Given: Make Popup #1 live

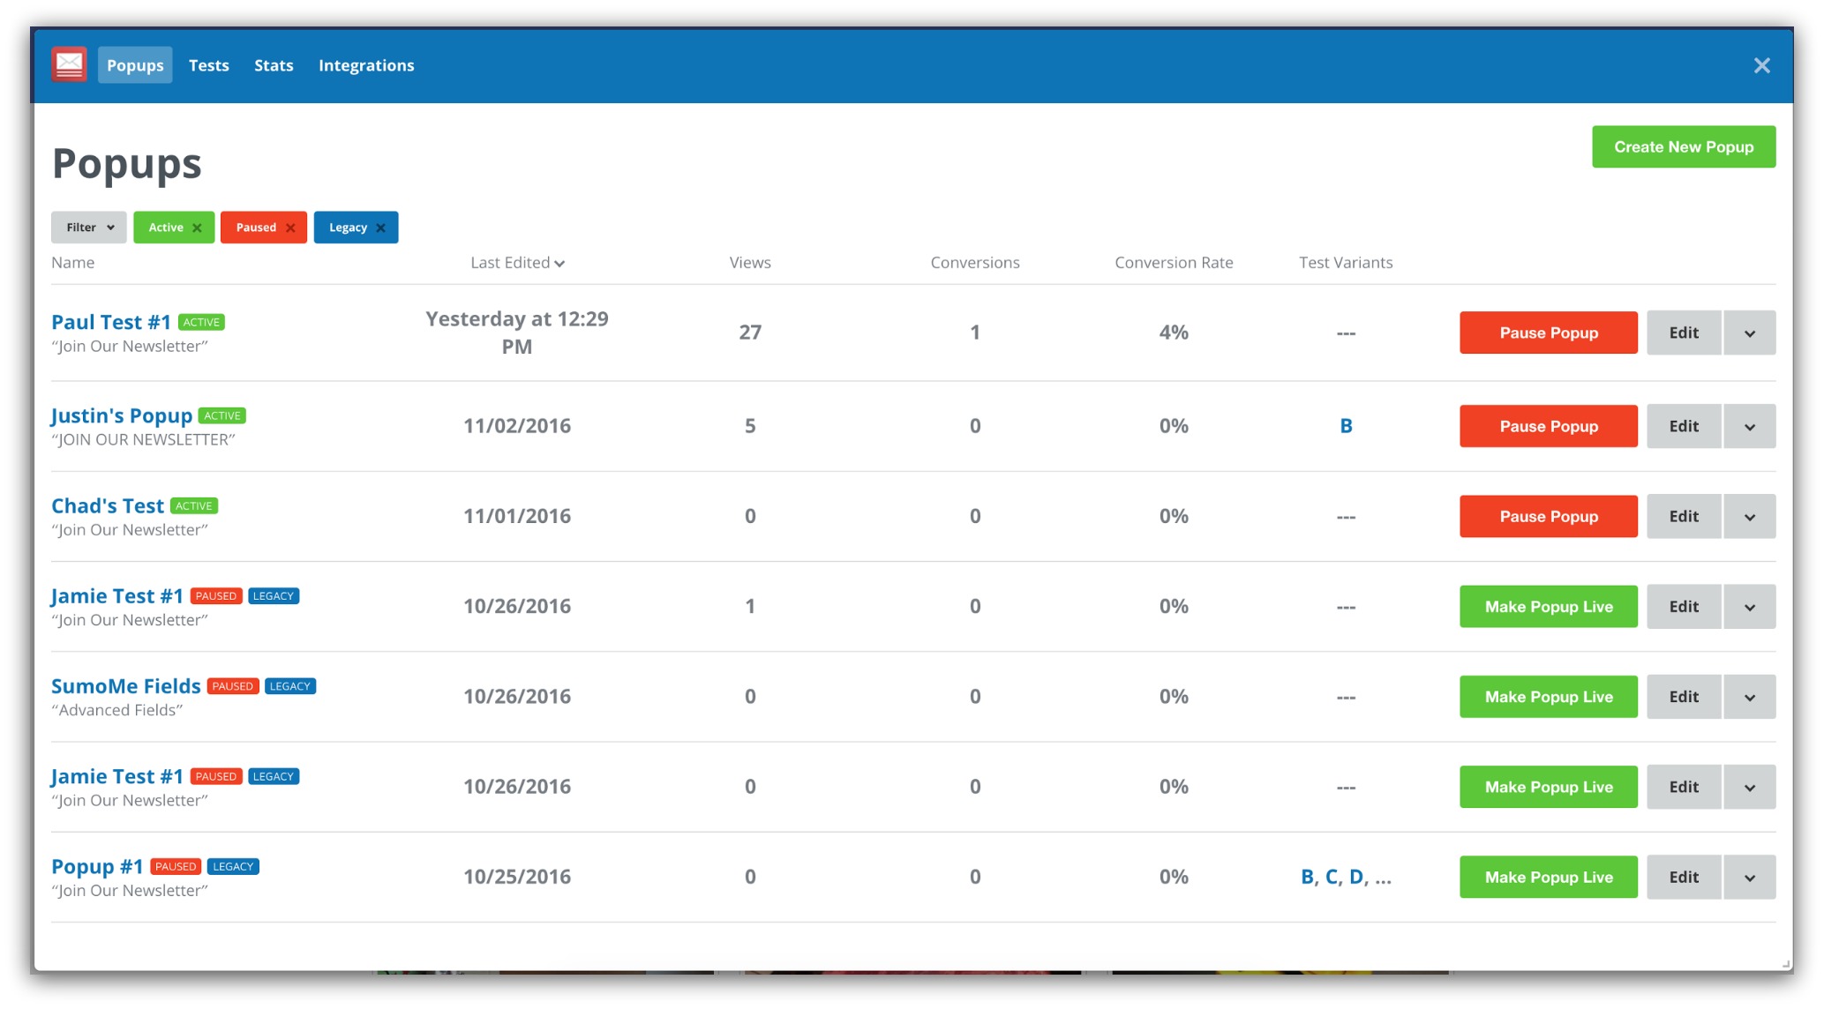Looking at the screenshot, I should click(1548, 878).
